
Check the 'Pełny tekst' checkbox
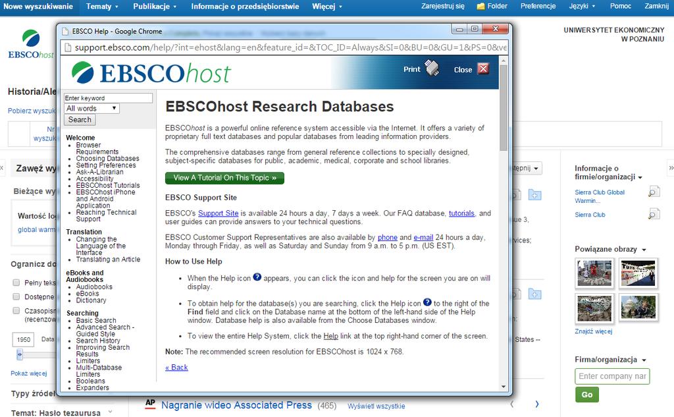(x=16, y=283)
